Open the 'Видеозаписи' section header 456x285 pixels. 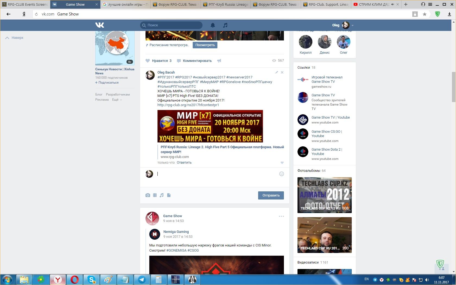(308, 262)
